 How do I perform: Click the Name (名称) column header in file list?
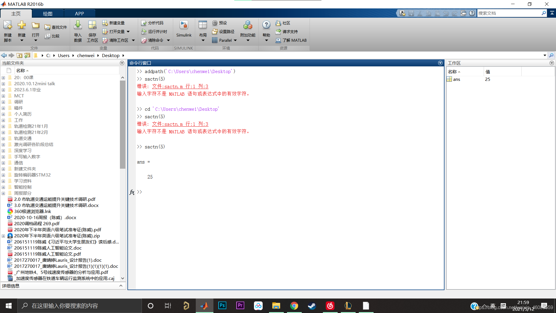[67, 70]
